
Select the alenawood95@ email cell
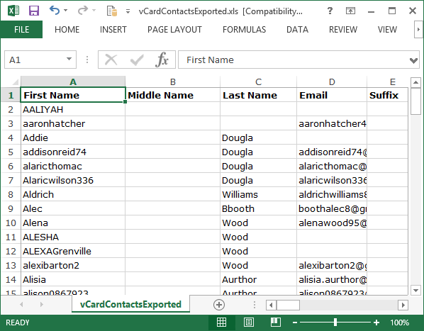tap(332, 223)
